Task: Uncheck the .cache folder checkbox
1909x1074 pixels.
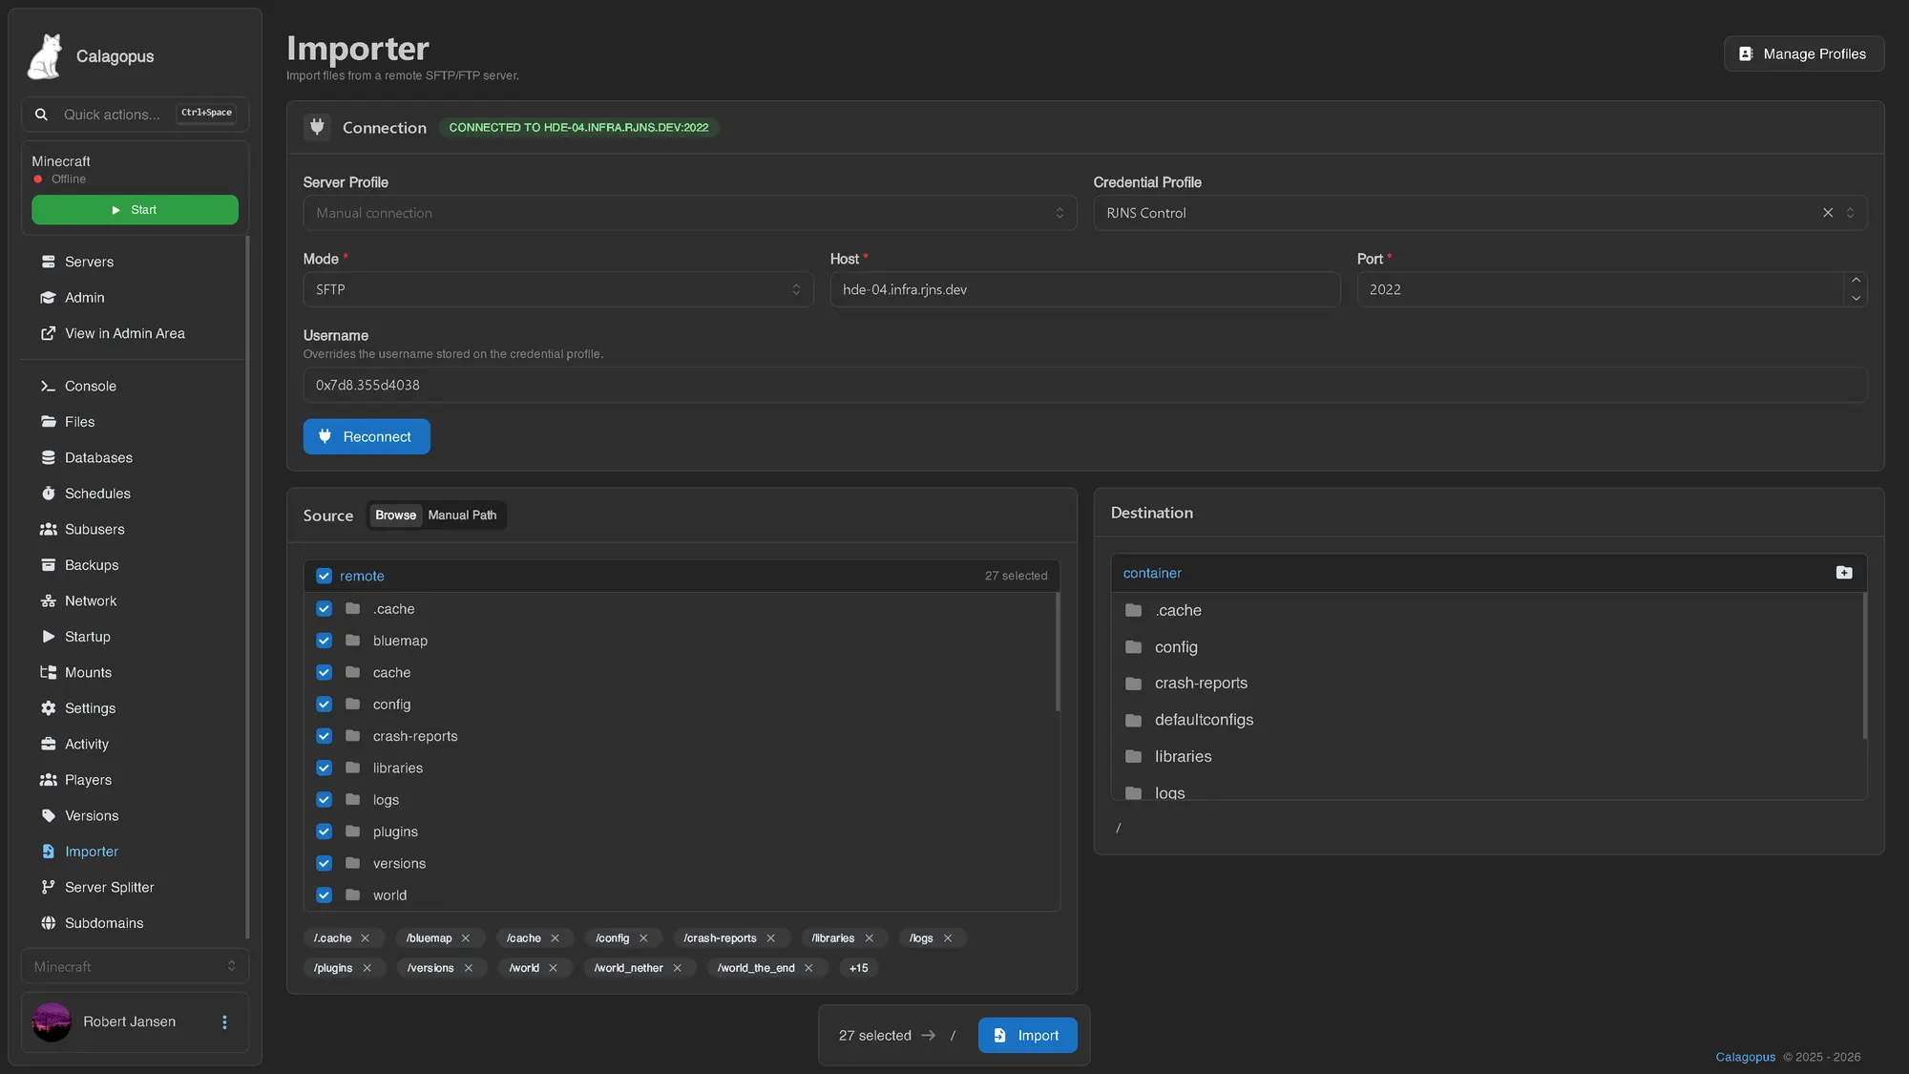Action: [324, 609]
